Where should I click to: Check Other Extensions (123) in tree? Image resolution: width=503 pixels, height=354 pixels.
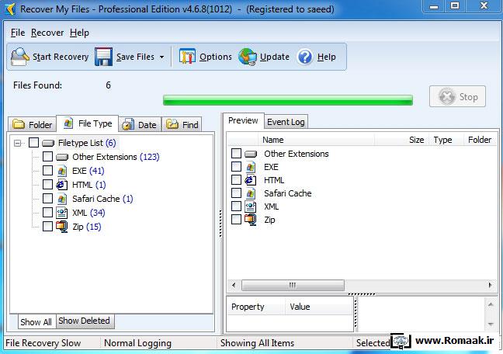coord(47,157)
